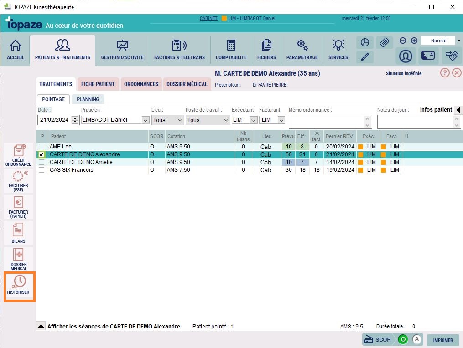Open the FICHIERS section
The image size is (463, 348).
266,50
